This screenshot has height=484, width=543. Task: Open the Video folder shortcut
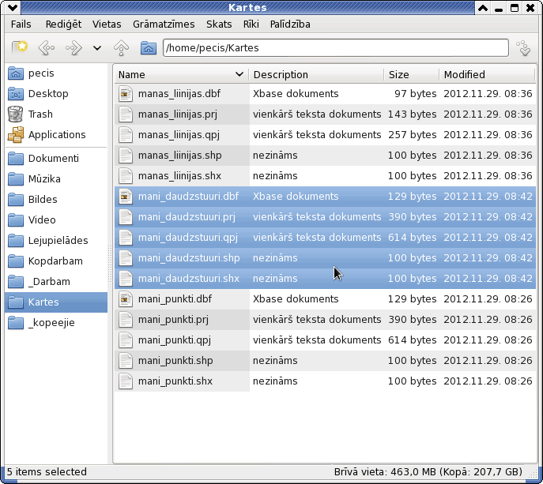coord(56,220)
